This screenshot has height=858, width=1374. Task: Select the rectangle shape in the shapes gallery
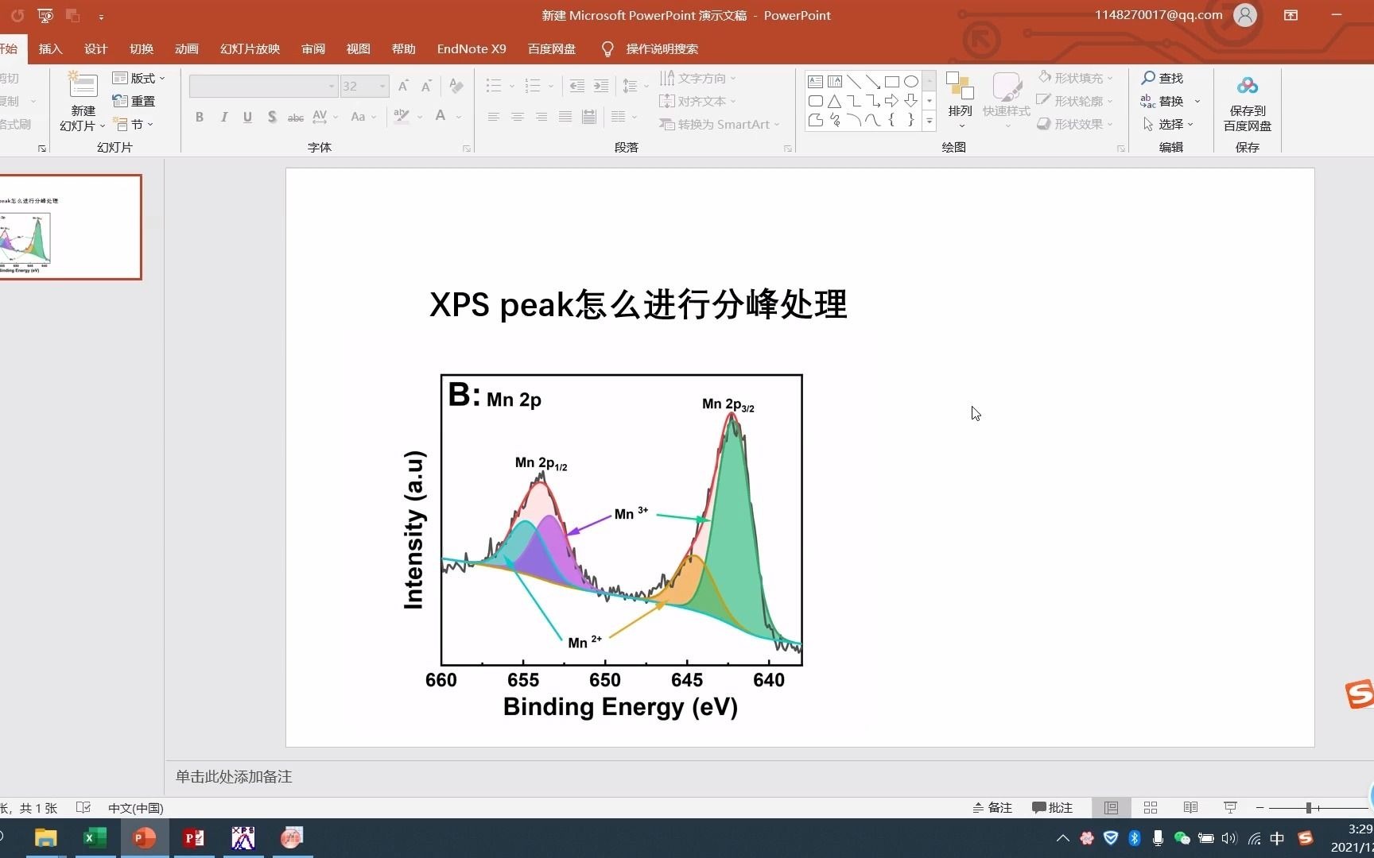pyautogui.click(x=891, y=80)
